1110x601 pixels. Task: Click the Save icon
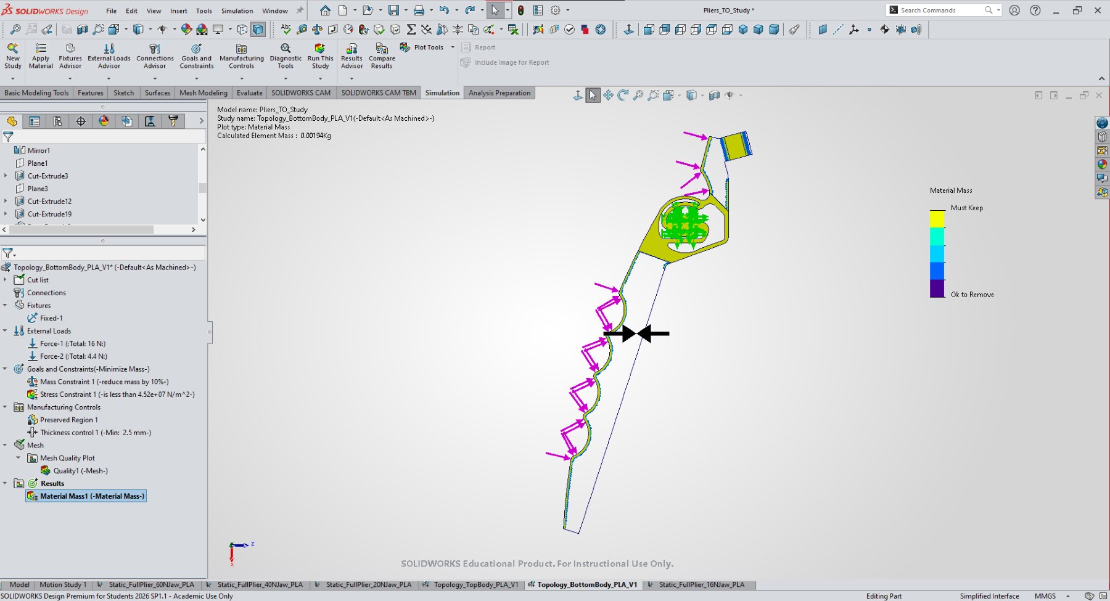click(393, 10)
